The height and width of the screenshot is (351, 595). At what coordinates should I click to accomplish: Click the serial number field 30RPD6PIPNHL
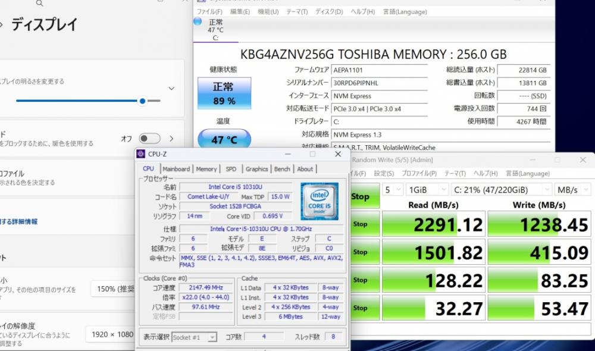click(380, 83)
